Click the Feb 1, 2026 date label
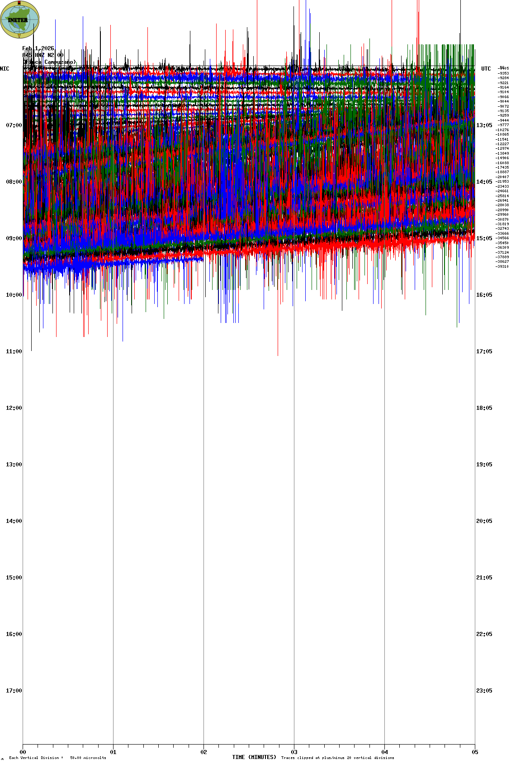 click(38, 48)
